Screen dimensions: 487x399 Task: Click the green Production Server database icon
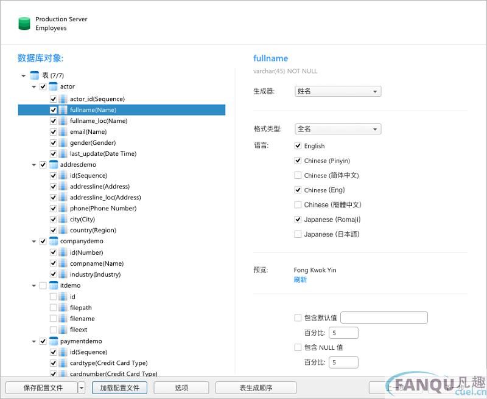(24, 24)
